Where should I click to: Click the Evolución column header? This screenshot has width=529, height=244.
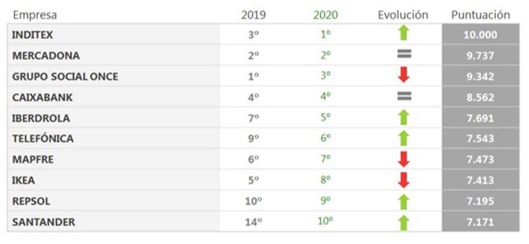click(403, 15)
